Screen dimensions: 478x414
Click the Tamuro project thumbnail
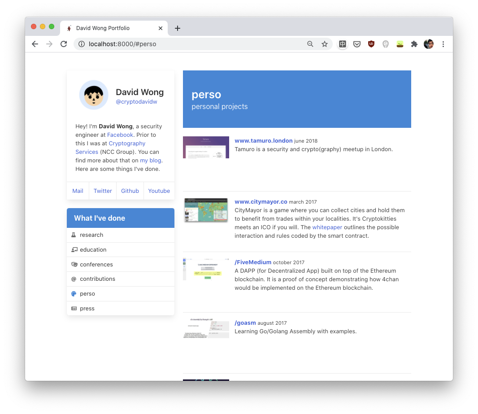point(206,147)
